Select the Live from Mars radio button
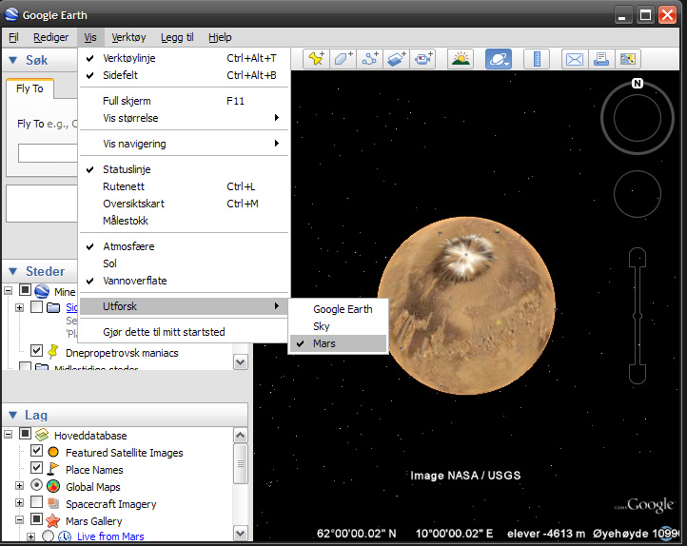687x546 pixels. 48,536
